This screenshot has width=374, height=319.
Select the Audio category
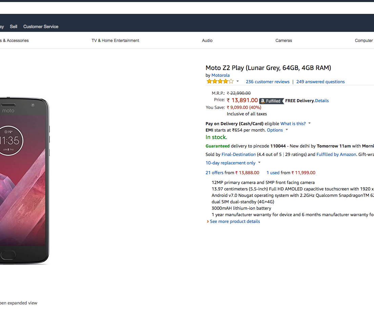pos(207,41)
